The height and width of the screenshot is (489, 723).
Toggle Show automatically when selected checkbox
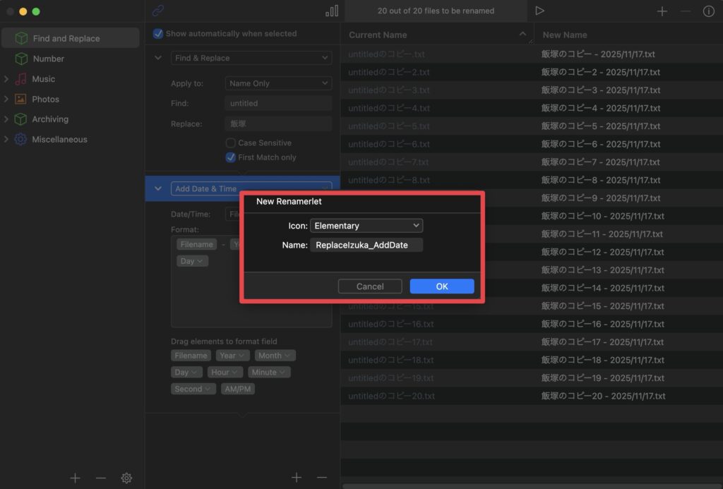pyautogui.click(x=158, y=34)
